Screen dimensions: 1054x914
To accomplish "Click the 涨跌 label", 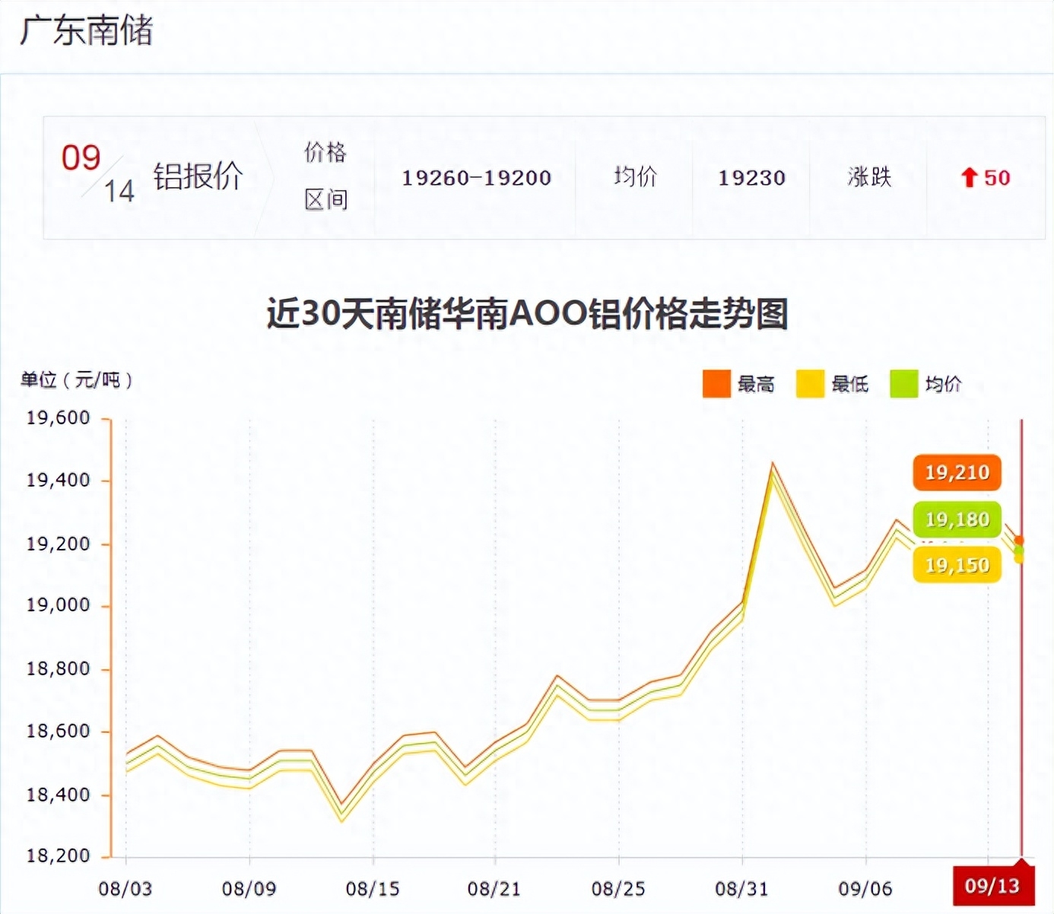I will coord(869,177).
